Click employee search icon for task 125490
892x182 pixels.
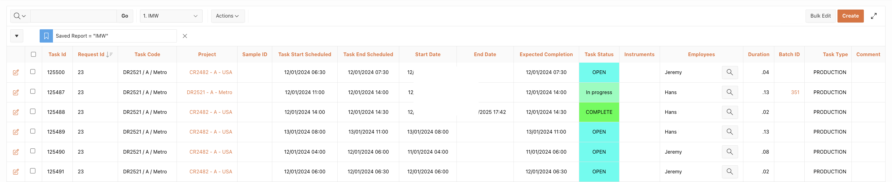point(729,152)
